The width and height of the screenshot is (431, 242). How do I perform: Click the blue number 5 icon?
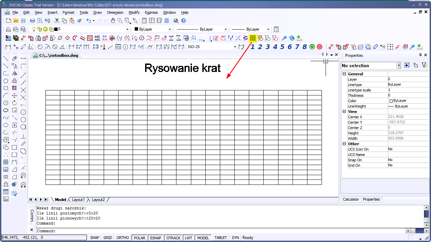click(282, 47)
